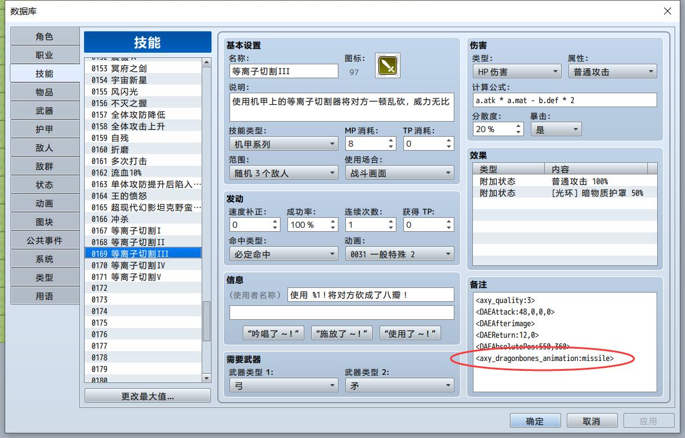The width and height of the screenshot is (685, 438).
Task: Open the 使用场合 dropdown 战斗画面
Action: [399, 173]
